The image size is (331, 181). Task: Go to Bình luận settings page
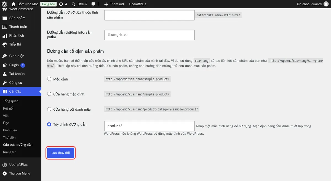tap(10, 130)
